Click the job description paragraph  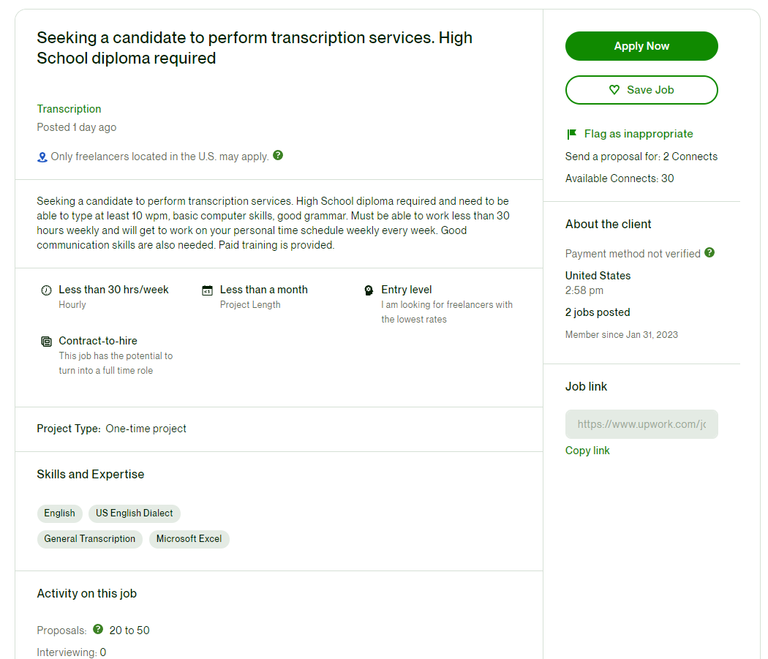click(x=274, y=223)
